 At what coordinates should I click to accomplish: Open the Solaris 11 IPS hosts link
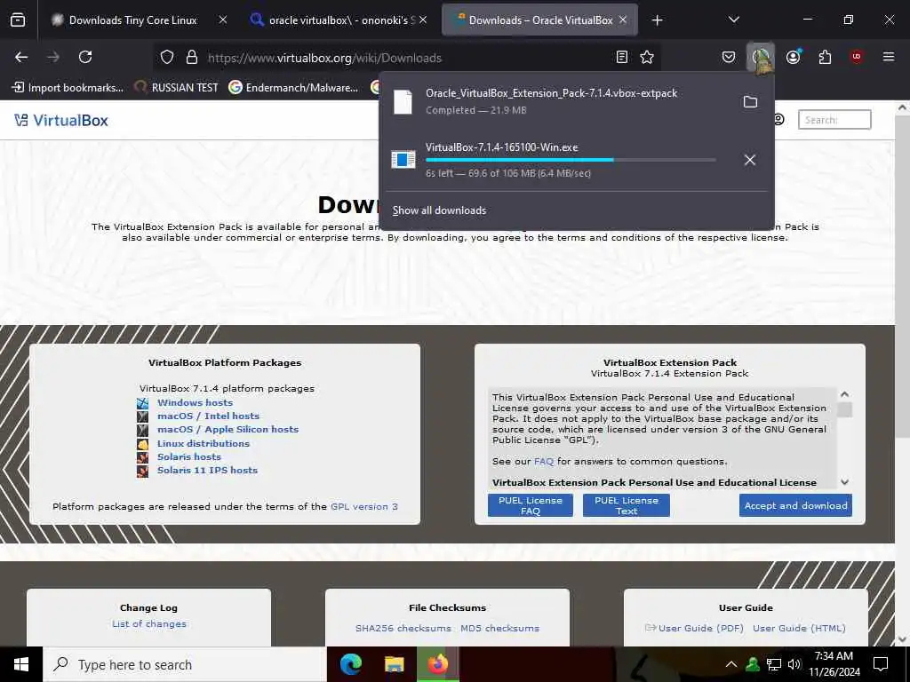click(207, 471)
